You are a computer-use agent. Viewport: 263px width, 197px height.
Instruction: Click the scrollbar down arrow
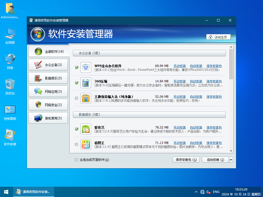coord(231,151)
